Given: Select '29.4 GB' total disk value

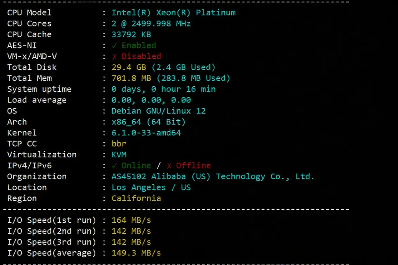Looking at the screenshot, I should pos(129,67).
